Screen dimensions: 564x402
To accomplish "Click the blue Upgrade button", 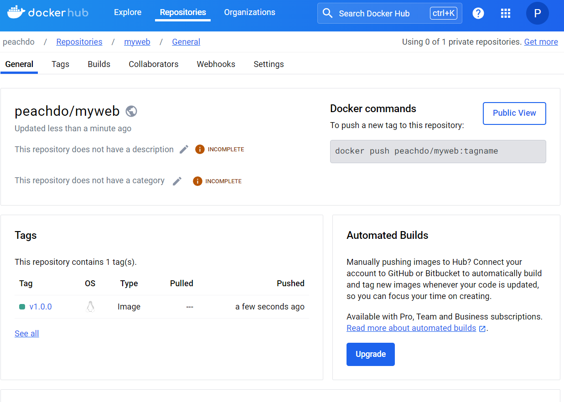I will tap(371, 354).
